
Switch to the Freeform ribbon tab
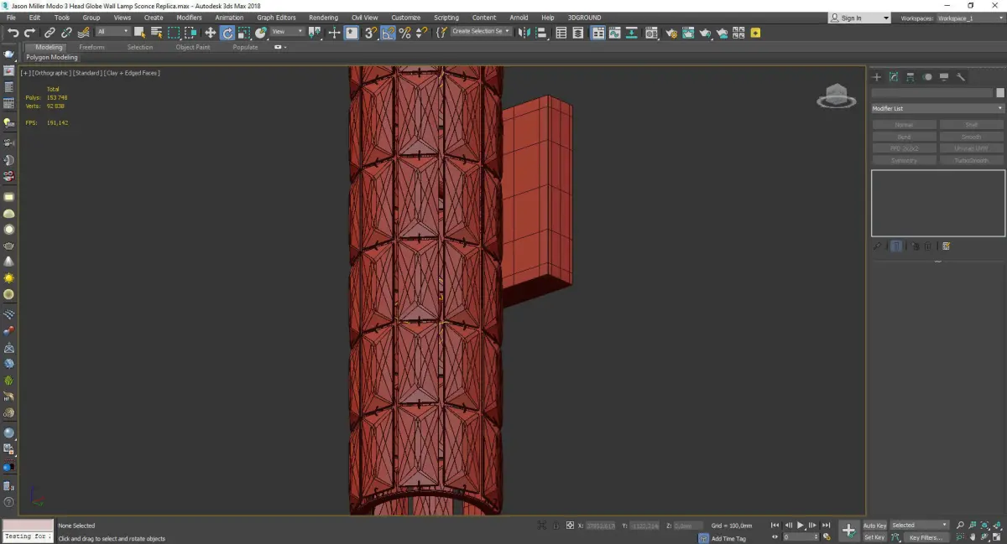(x=91, y=48)
